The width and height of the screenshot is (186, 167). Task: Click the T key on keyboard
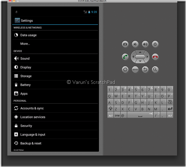pyautogui.click(x=137, y=96)
